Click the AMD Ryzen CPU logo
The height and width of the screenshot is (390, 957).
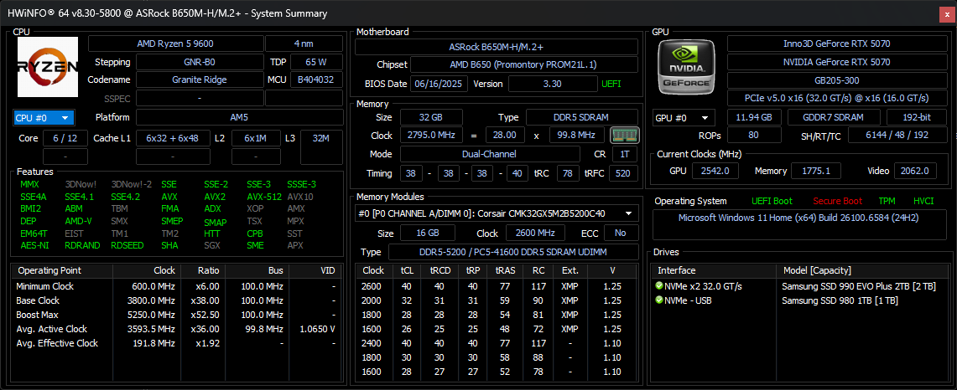48,67
